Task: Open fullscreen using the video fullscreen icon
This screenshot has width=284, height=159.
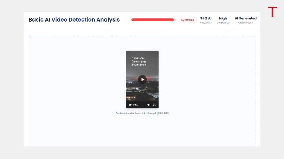Action: coord(154,105)
